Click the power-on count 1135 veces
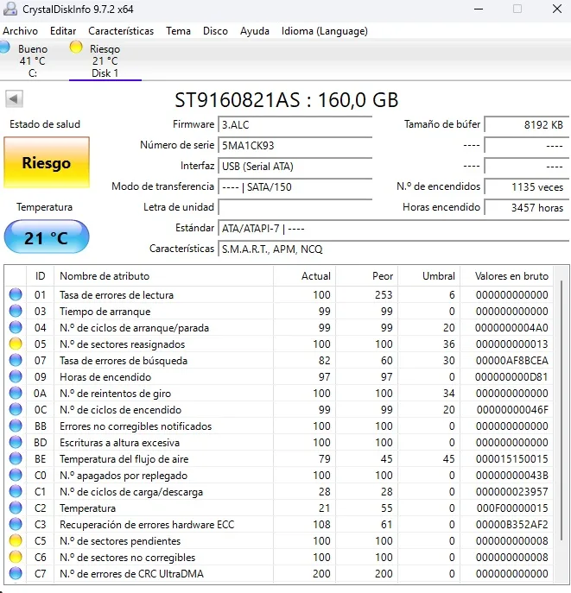The height and width of the screenshot is (593, 571). 527,187
